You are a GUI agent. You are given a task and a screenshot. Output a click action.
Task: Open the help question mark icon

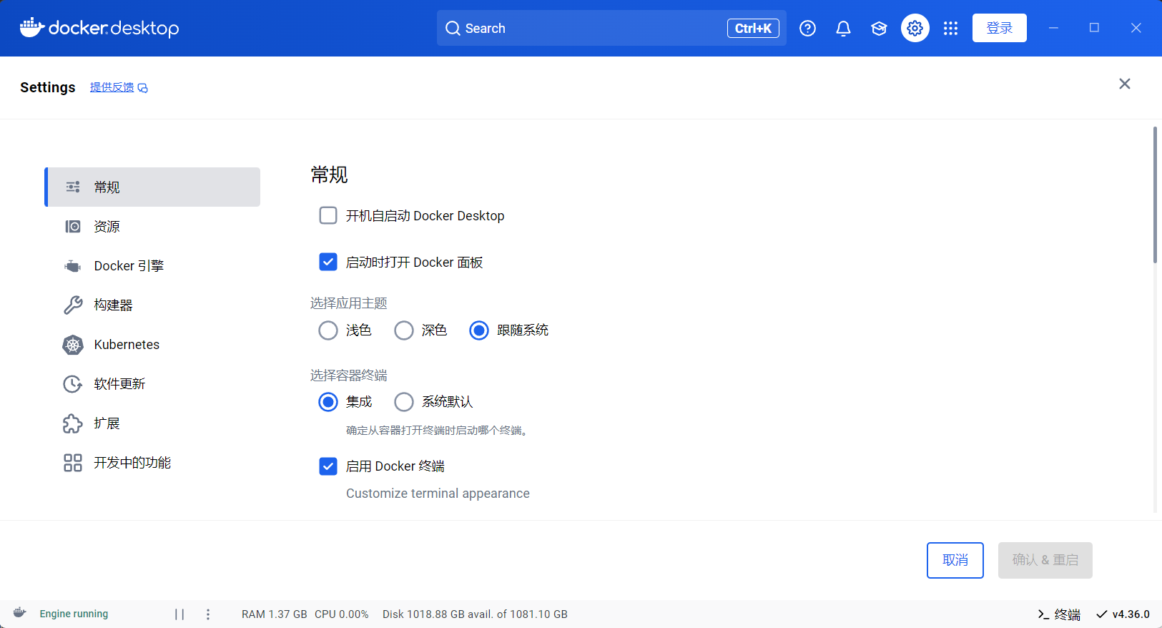click(807, 29)
